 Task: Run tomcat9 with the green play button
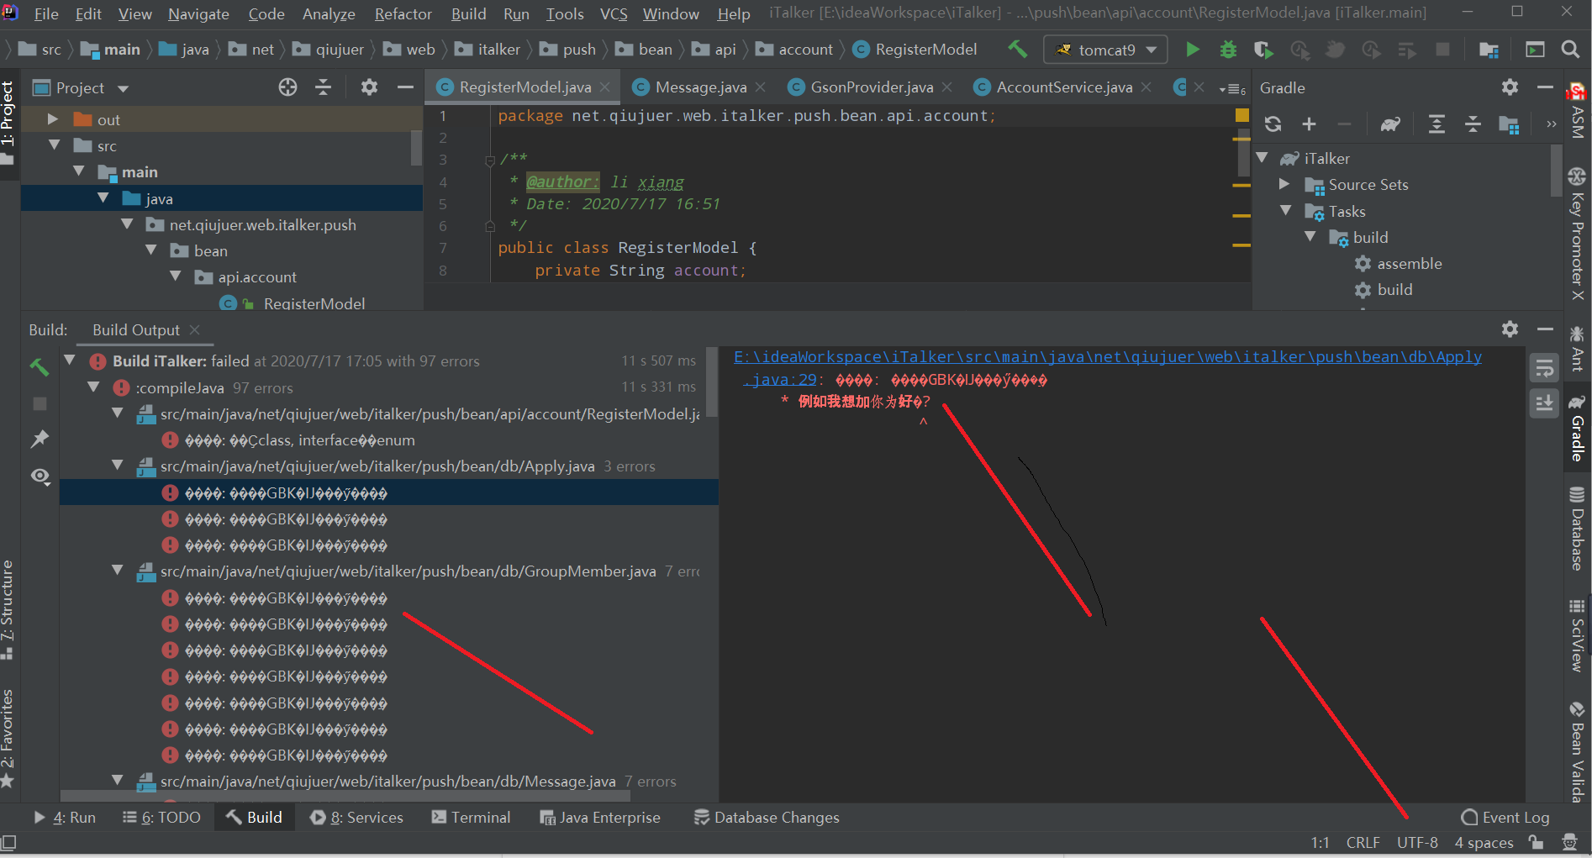click(x=1192, y=50)
